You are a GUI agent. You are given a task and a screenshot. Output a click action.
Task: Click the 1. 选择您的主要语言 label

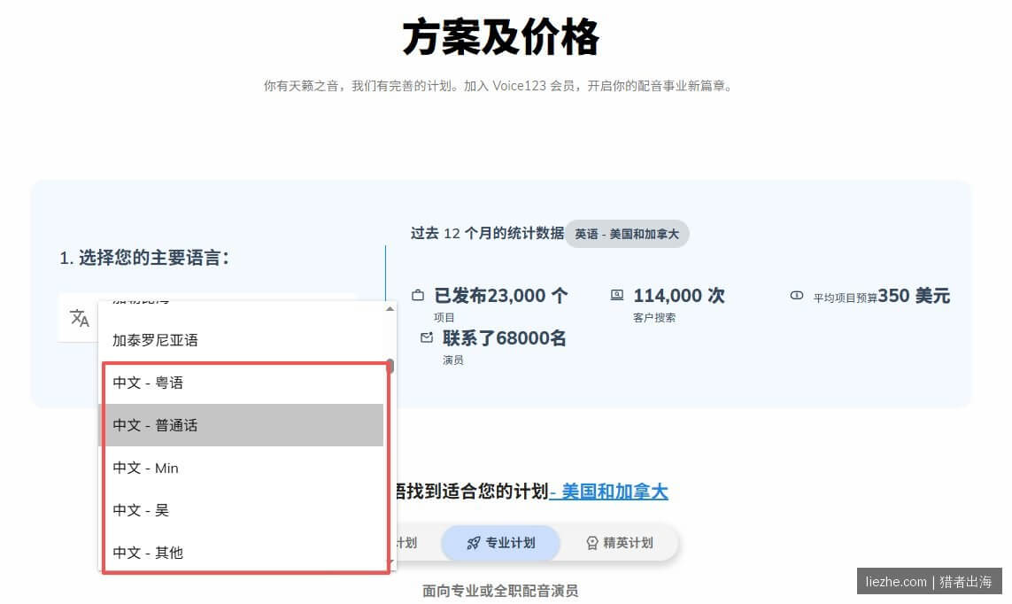[x=144, y=258]
